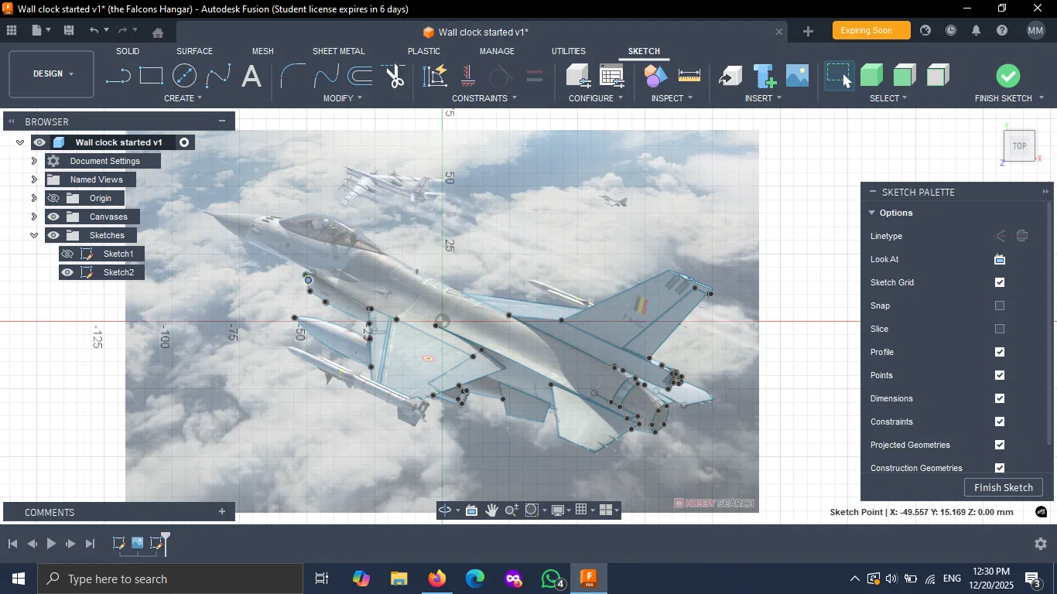Viewport: 1057px width, 594px height.
Task: Select Sketch2 in the browser tree
Action: tap(118, 272)
